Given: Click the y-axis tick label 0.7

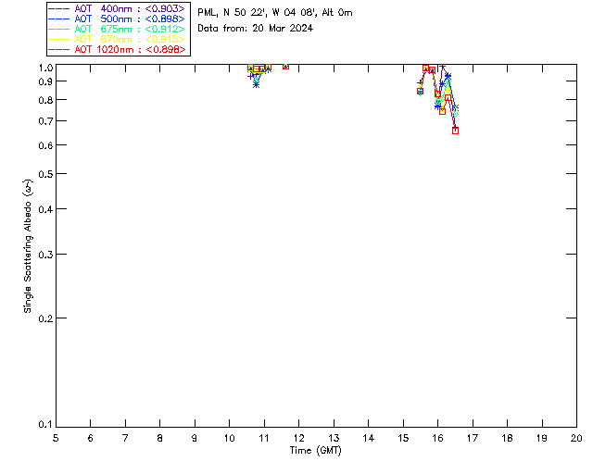Looking at the screenshot, I should click(x=45, y=121).
